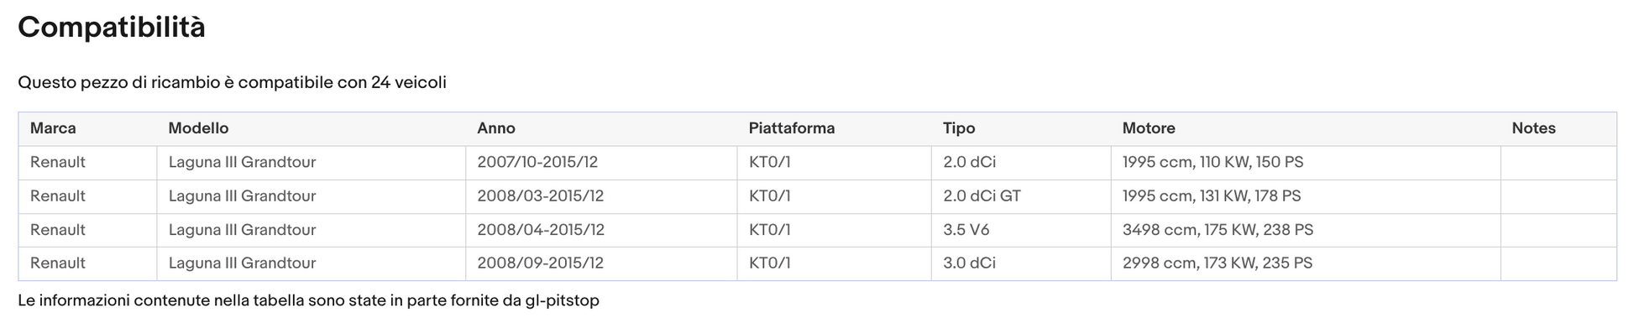Click the 2008/04-2015/12 year cell

tap(601, 230)
